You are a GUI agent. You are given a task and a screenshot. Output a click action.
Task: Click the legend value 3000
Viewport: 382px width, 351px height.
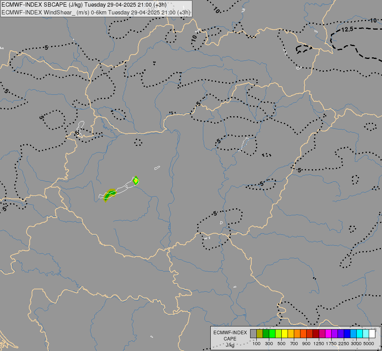(x=356, y=344)
